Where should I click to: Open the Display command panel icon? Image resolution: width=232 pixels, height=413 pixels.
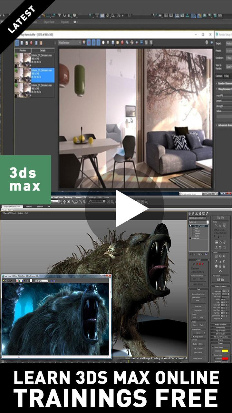click(x=204, y=214)
